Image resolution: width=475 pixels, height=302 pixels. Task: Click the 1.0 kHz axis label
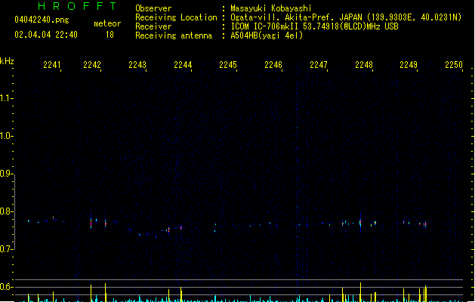pyautogui.click(x=6, y=136)
